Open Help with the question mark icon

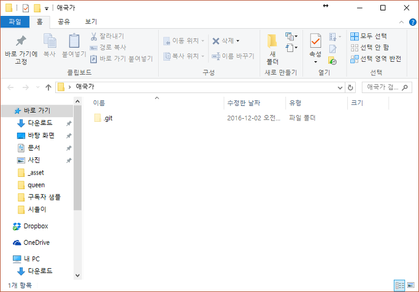(x=413, y=22)
